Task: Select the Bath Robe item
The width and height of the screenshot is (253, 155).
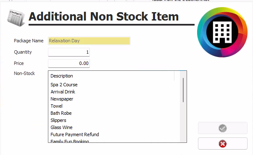Action: pyautogui.click(x=61, y=113)
